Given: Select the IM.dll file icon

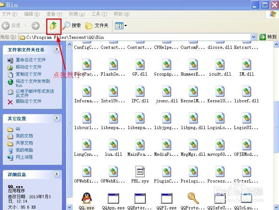Looking at the screenshot, I should pos(247,65).
